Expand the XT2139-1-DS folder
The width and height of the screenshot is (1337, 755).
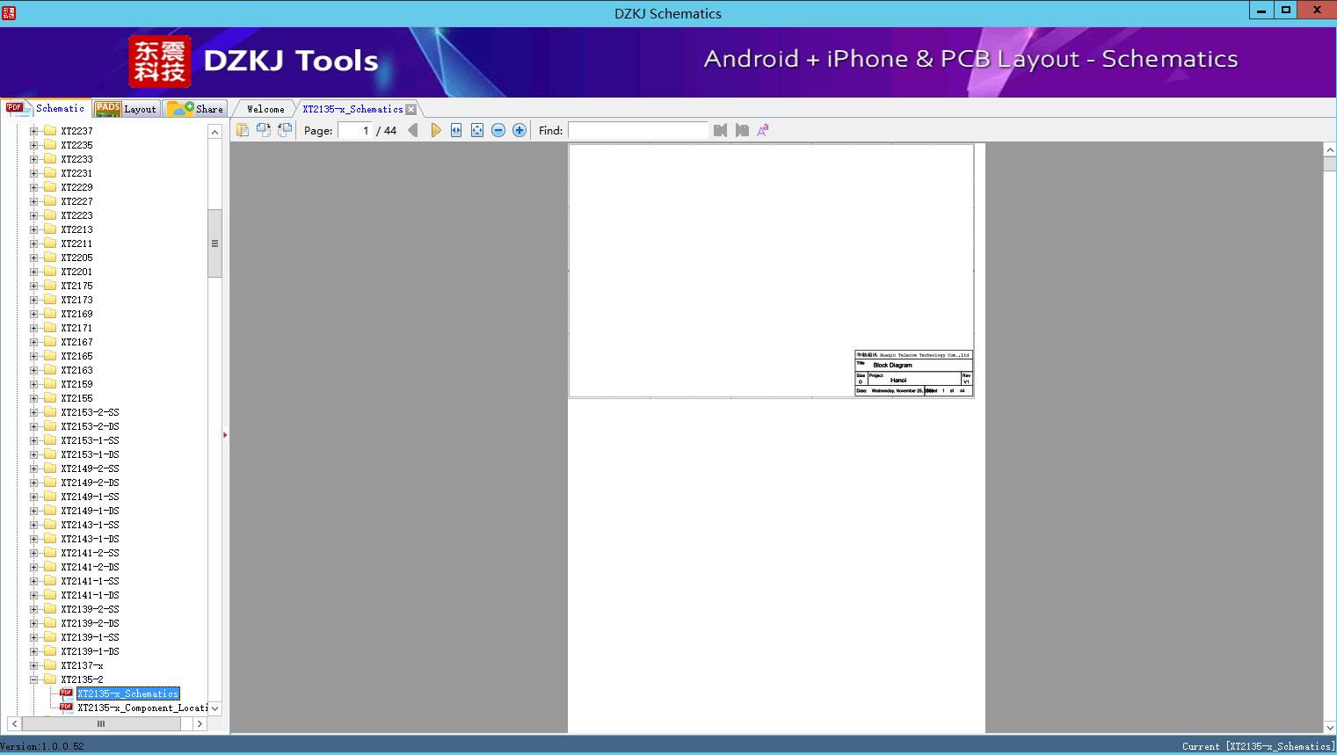coord(34,651)
